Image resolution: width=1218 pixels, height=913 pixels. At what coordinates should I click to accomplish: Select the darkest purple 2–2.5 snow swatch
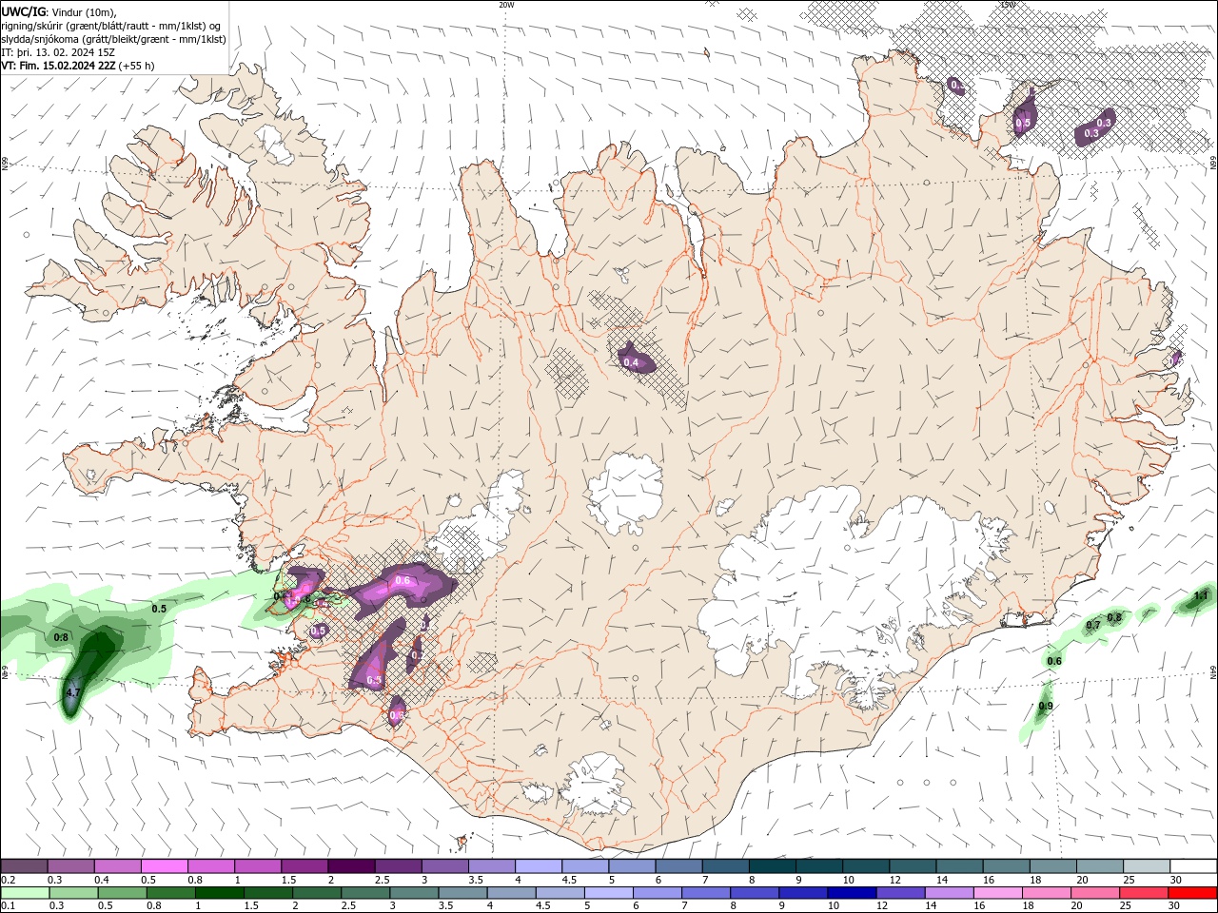pos(351,866)
